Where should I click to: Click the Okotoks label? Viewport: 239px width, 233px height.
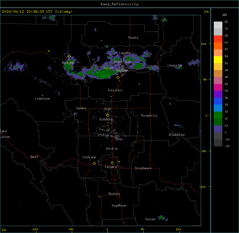tap(114, 194)
